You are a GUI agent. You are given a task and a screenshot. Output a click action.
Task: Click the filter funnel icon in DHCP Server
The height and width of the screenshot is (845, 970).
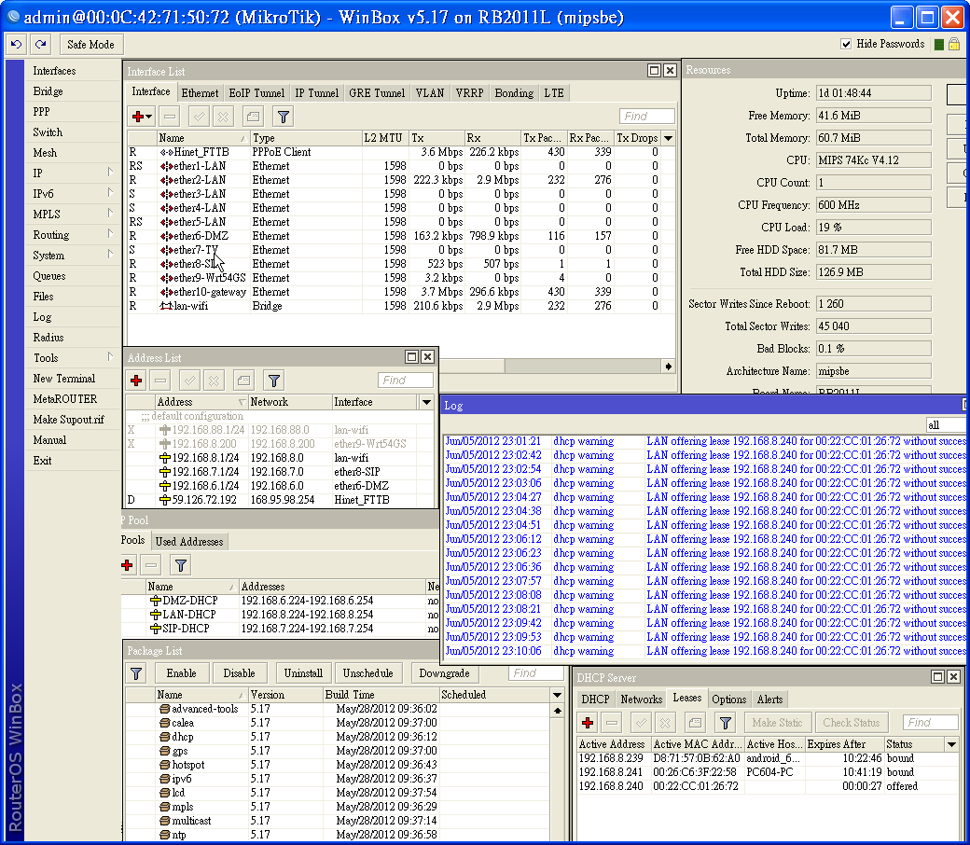(x=725, y=723)
